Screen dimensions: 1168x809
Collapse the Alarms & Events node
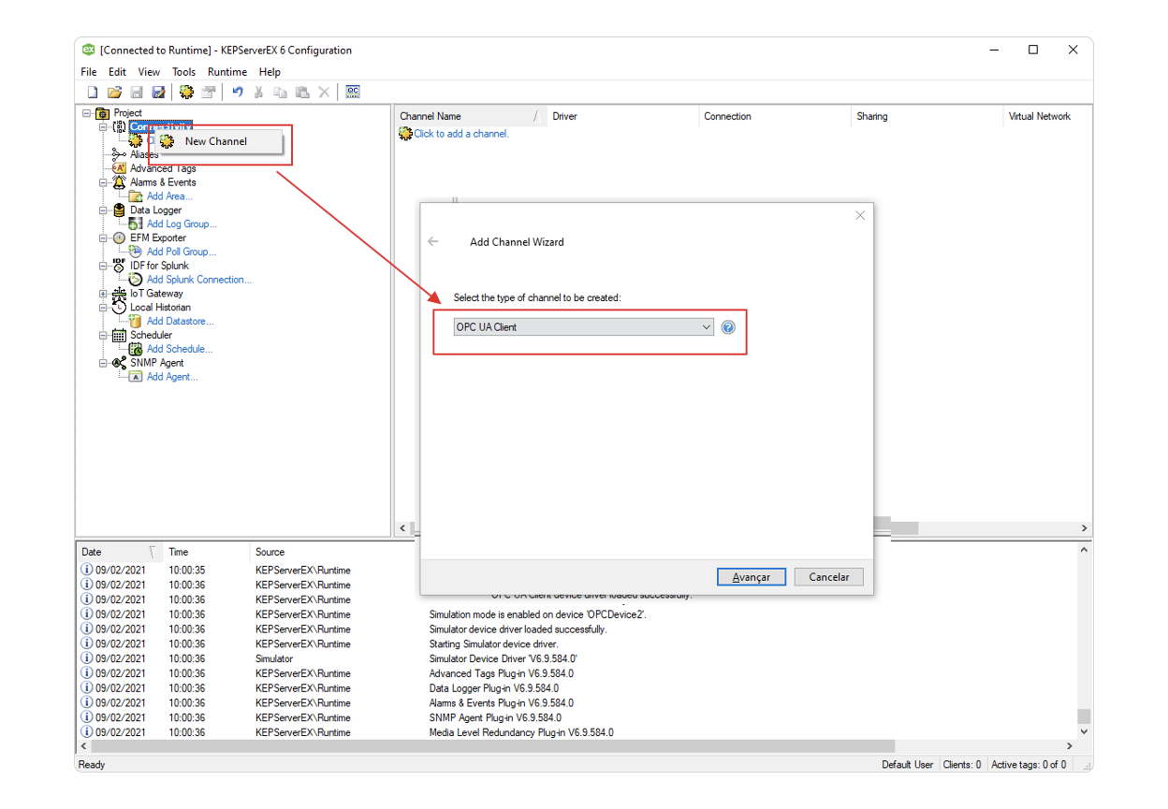104,182
